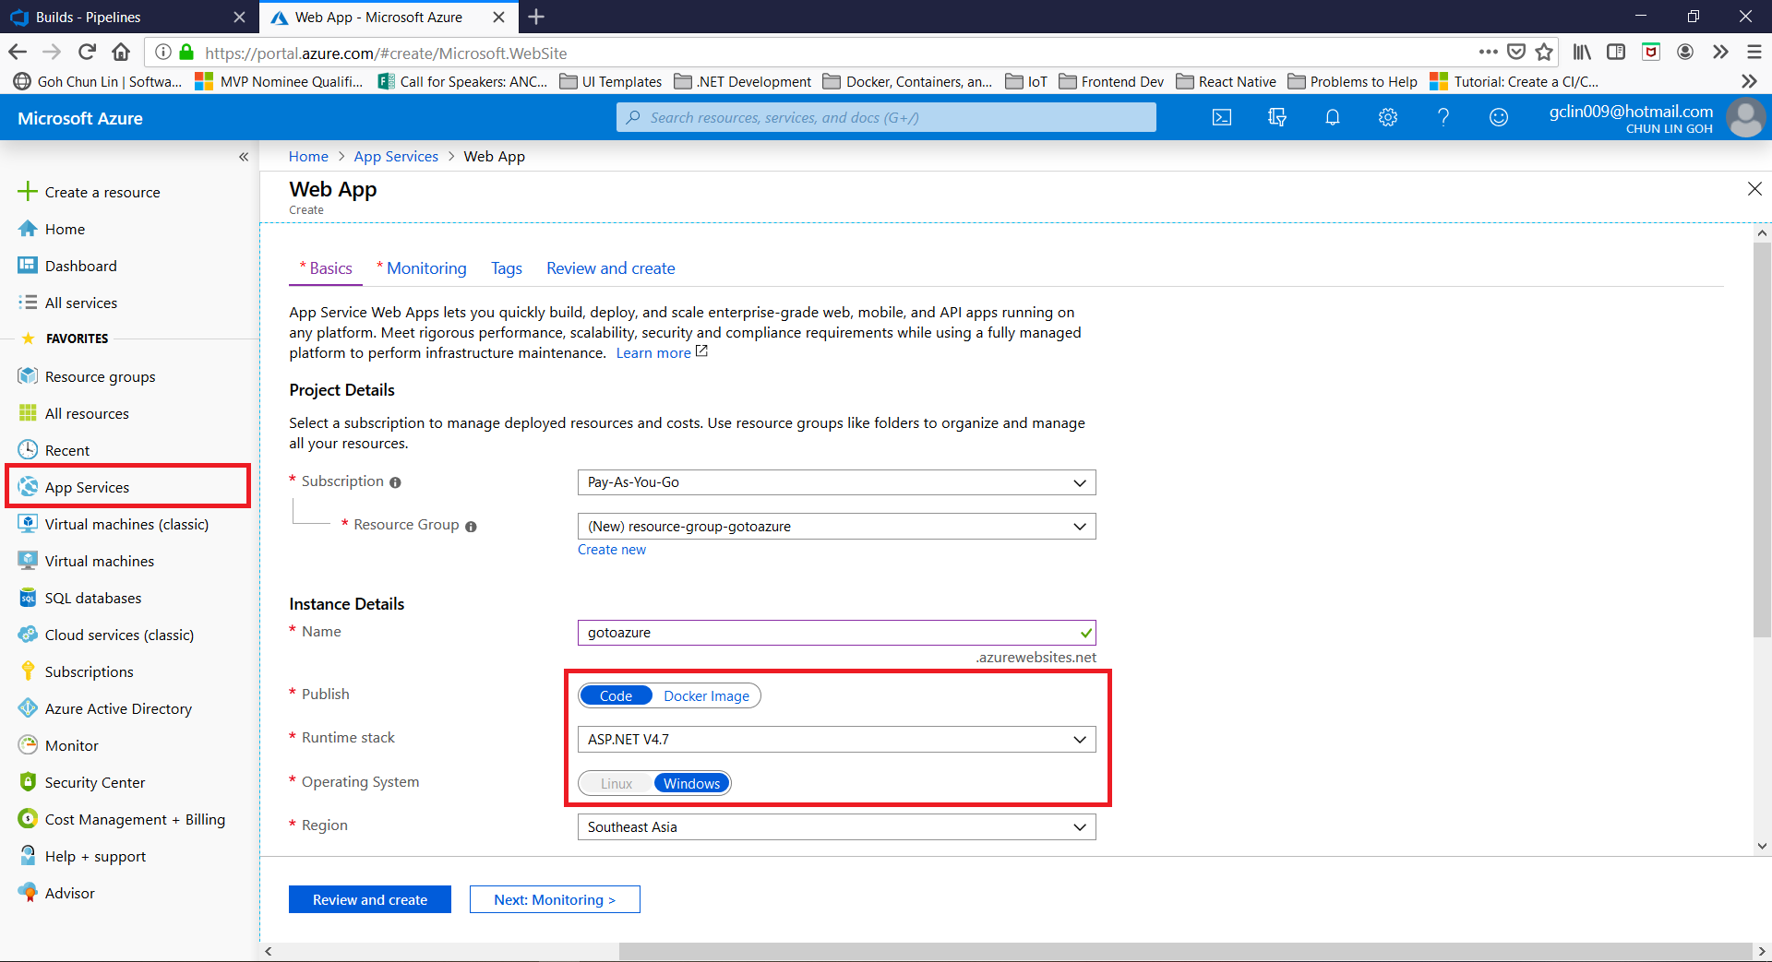
Task: Click the horizontal scrollbar at bottom
Action: click(1184, 951)
